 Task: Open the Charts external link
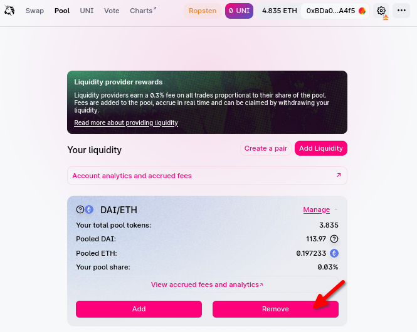coord(143,11)
